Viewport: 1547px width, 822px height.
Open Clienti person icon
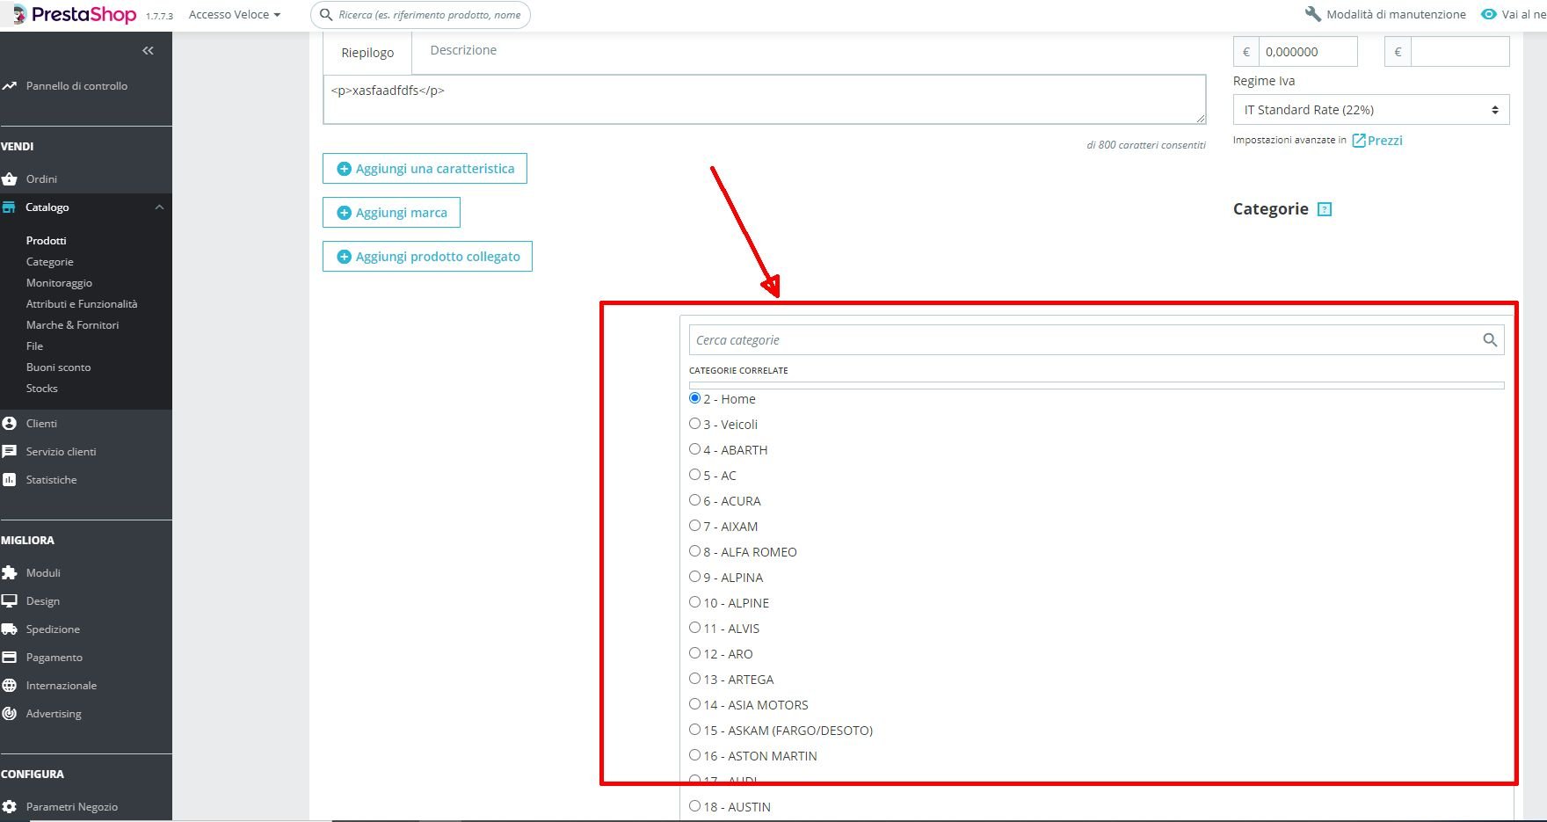10,424
